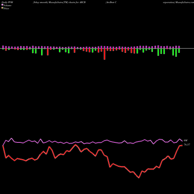Image resolution: width=194 pixels, height=194 pixels.
Task: Click the Volume legend color swatch
Action: click(x=2, y=5)
